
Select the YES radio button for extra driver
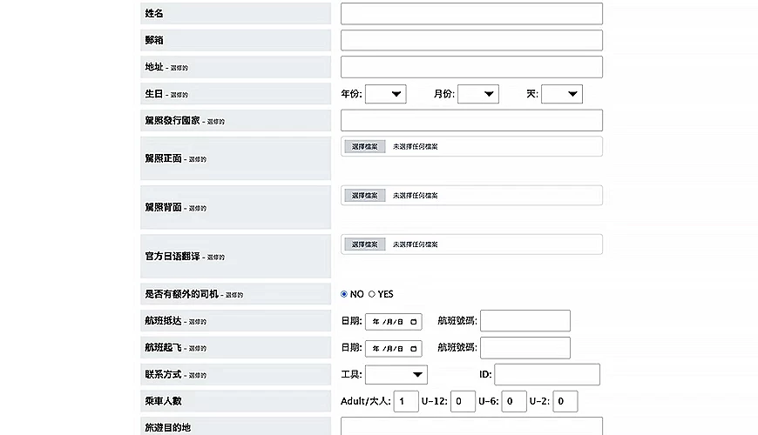(372, 294)
